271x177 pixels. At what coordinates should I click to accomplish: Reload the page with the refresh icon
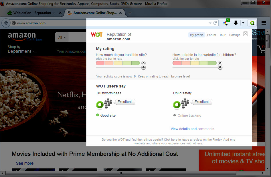click(215, 23)
